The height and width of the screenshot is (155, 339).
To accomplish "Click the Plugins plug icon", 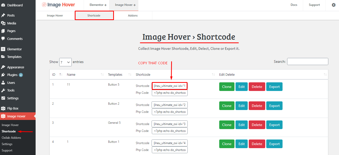I will click(3, 75).
